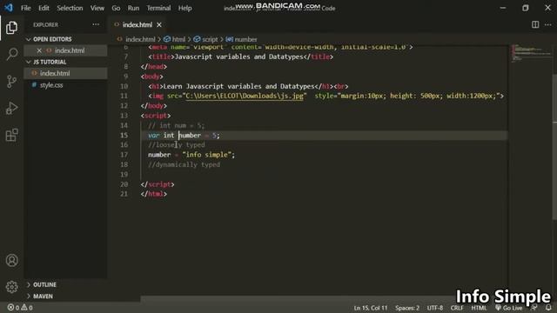Open editor more actions ellipsis
The height and width of the screenshot is (313, 557).
click(x=548, y=24)
